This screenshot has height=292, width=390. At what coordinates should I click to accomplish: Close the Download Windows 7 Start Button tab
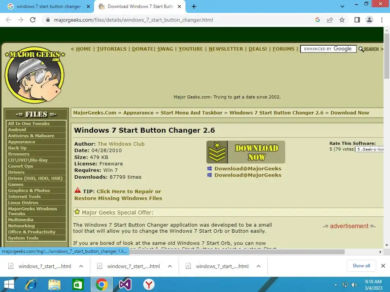pyautogui.click(x=179, y=6)
